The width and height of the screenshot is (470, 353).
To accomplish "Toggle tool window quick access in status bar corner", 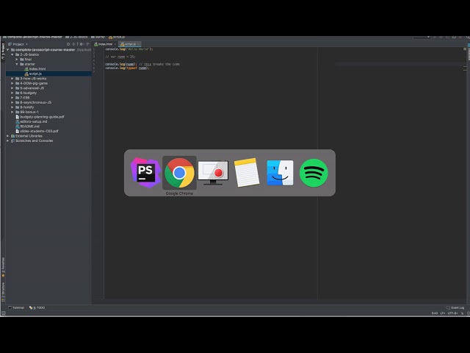I will pos(3,313).
